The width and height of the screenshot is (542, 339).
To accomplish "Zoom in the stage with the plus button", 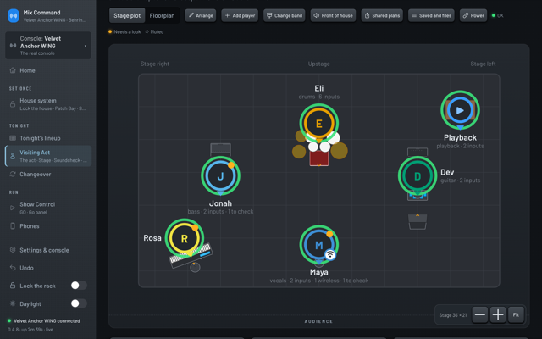I will coord(498,314).
